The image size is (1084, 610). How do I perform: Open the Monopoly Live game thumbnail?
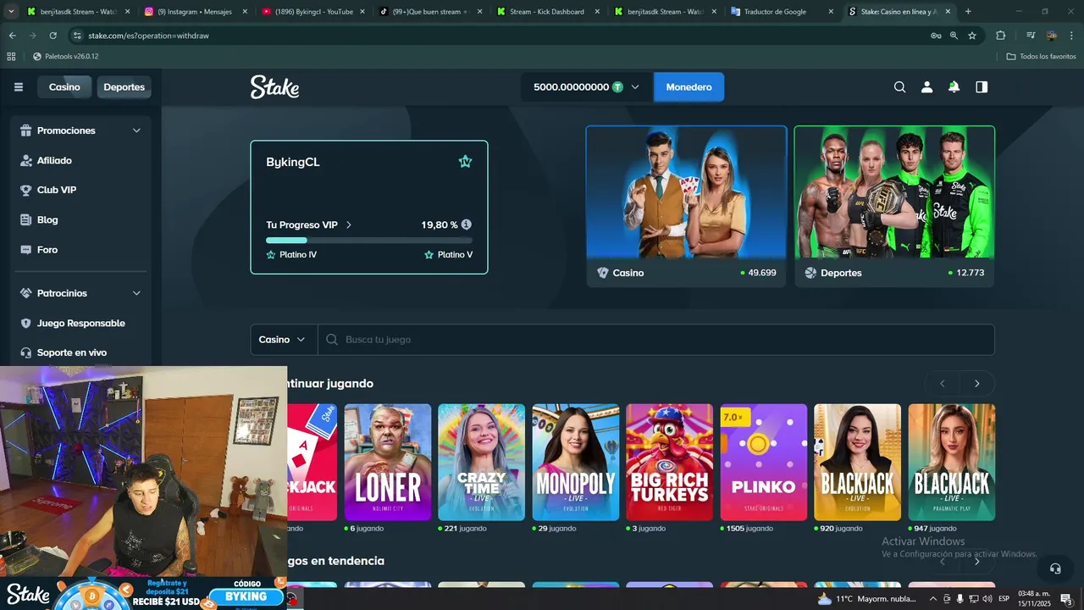click(x=576, y=462)
